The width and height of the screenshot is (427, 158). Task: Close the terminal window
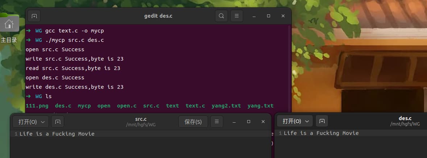pos(283,16)
